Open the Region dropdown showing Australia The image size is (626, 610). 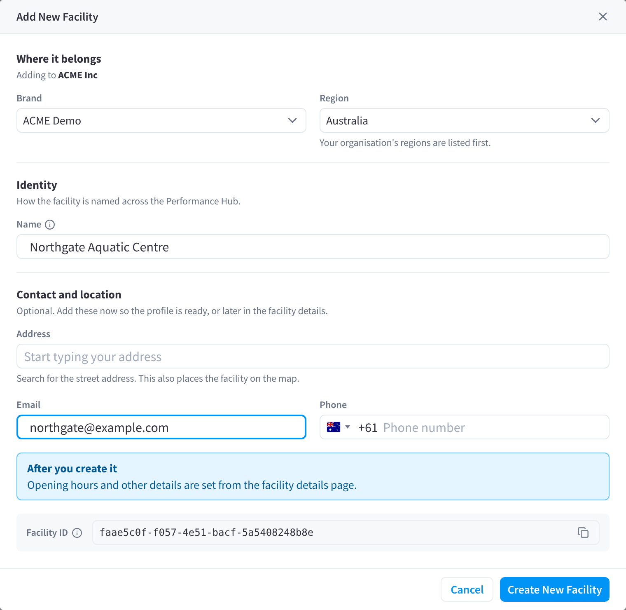[x=465, y=120]
